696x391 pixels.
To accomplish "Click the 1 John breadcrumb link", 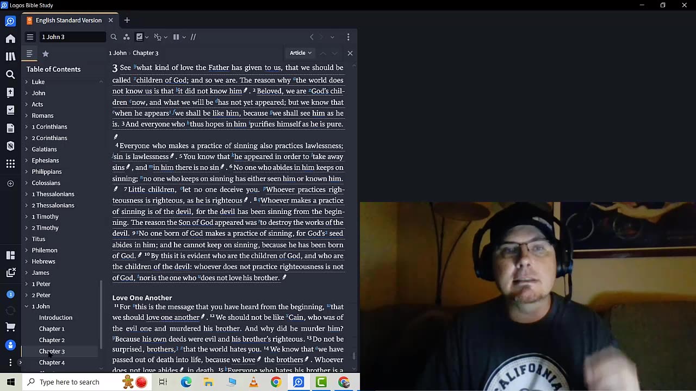I will point(117,53).
